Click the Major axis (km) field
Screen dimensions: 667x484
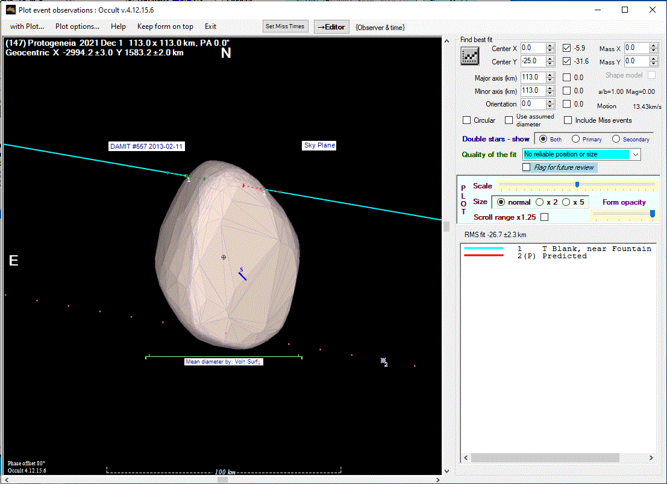pyautogui.click(x=533, y=77)
